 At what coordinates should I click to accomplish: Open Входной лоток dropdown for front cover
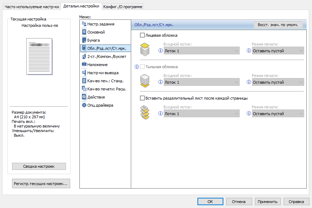coord(201,51)
